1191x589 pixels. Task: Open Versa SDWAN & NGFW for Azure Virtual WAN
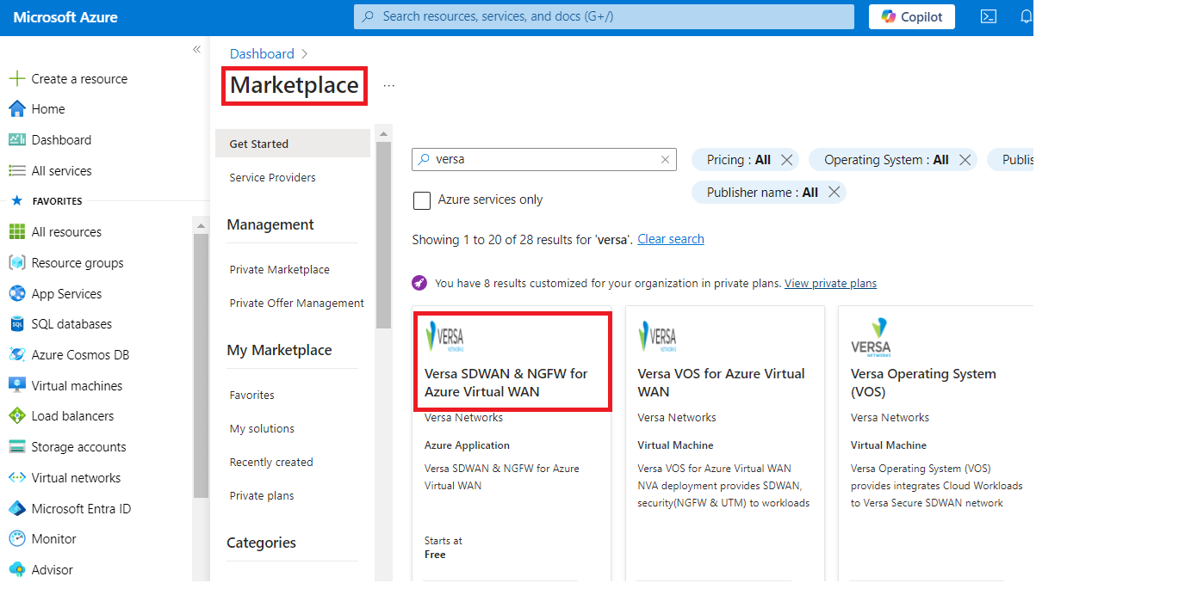506,383
